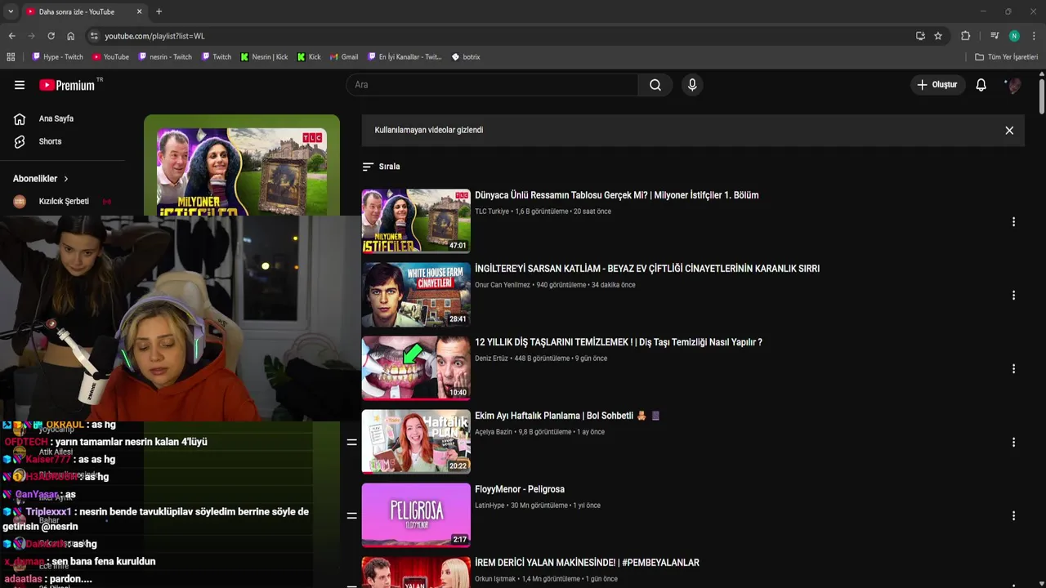
Task: Open the Kızılcık Şerbeti subscription channel
Action: [x=64, y=201]
